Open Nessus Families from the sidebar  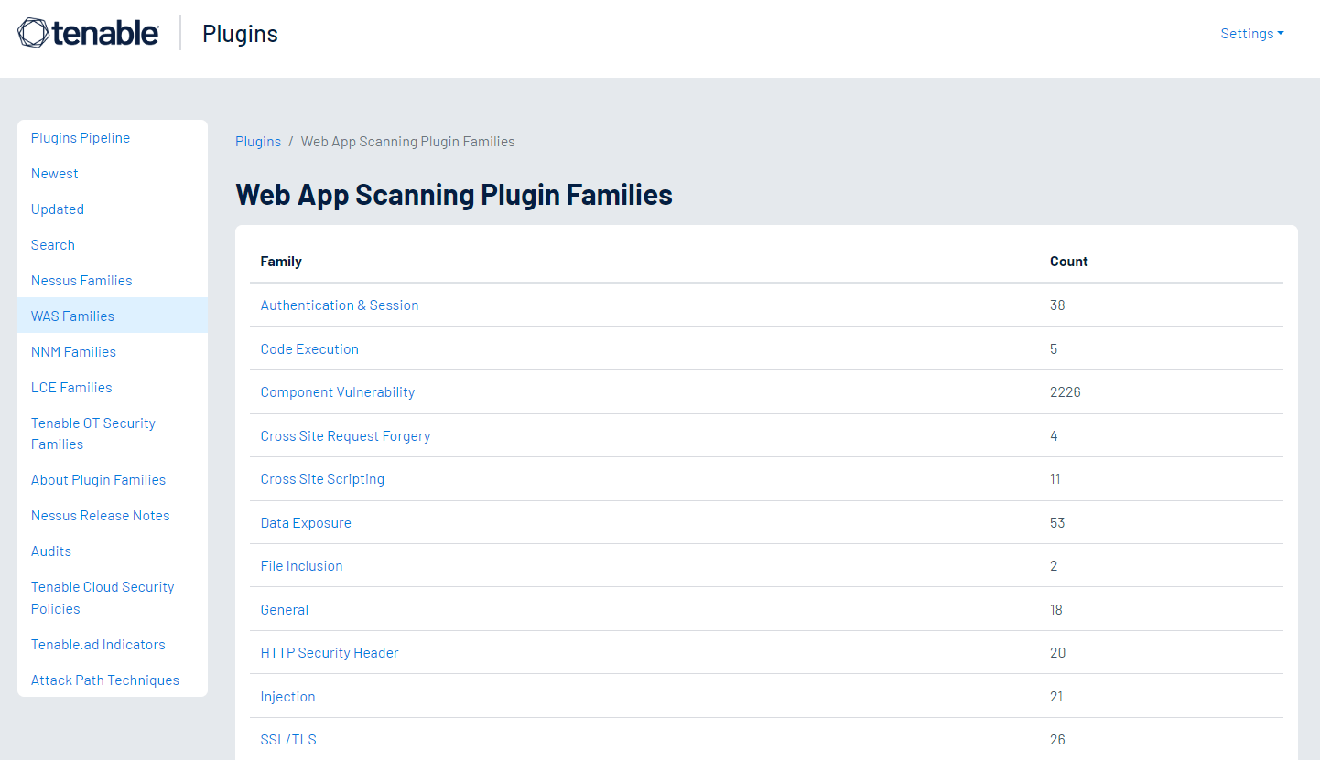[81, 280]
